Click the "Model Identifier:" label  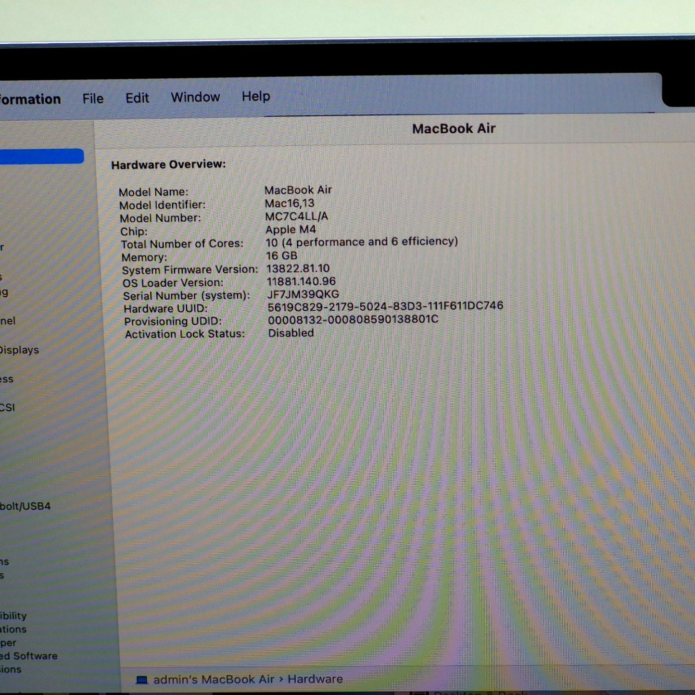[162, 205]
